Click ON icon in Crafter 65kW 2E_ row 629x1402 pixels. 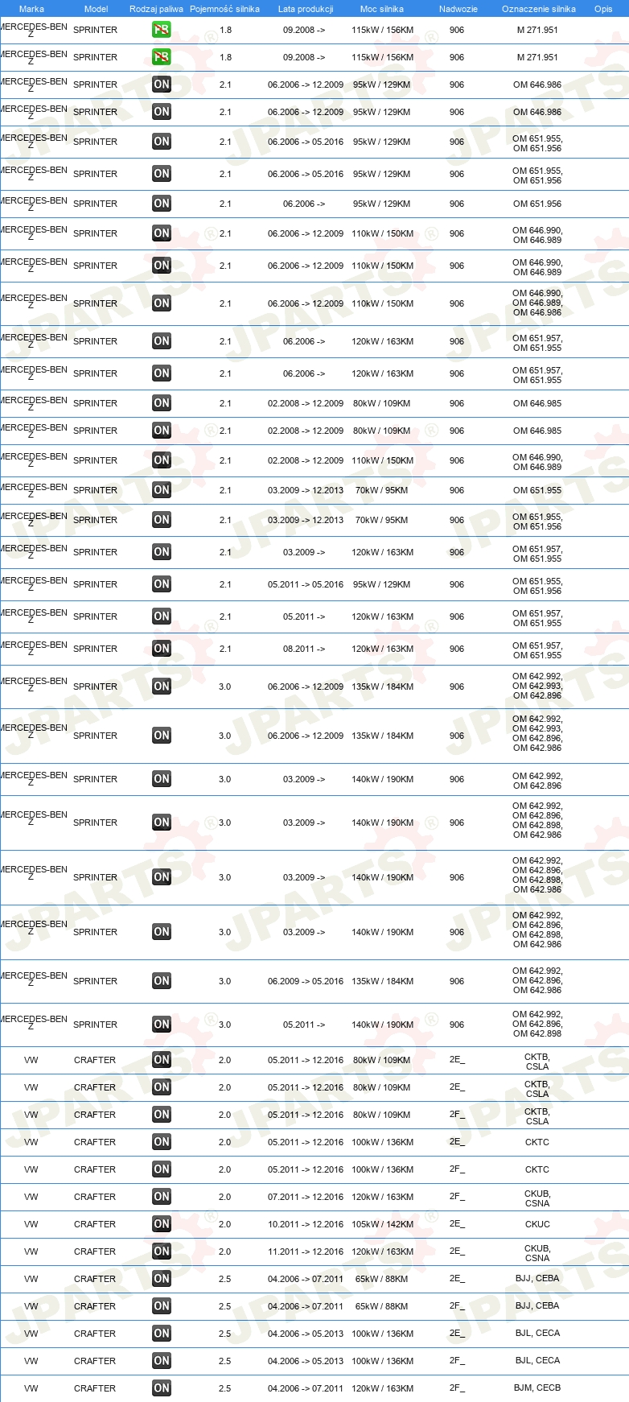[x=162, y=1279]
